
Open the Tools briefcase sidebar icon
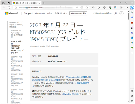132,23
